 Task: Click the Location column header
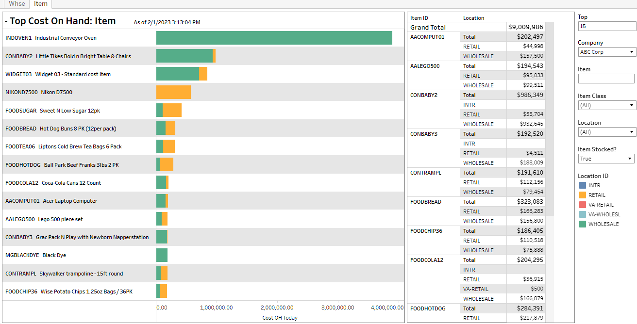click(473, 18)
